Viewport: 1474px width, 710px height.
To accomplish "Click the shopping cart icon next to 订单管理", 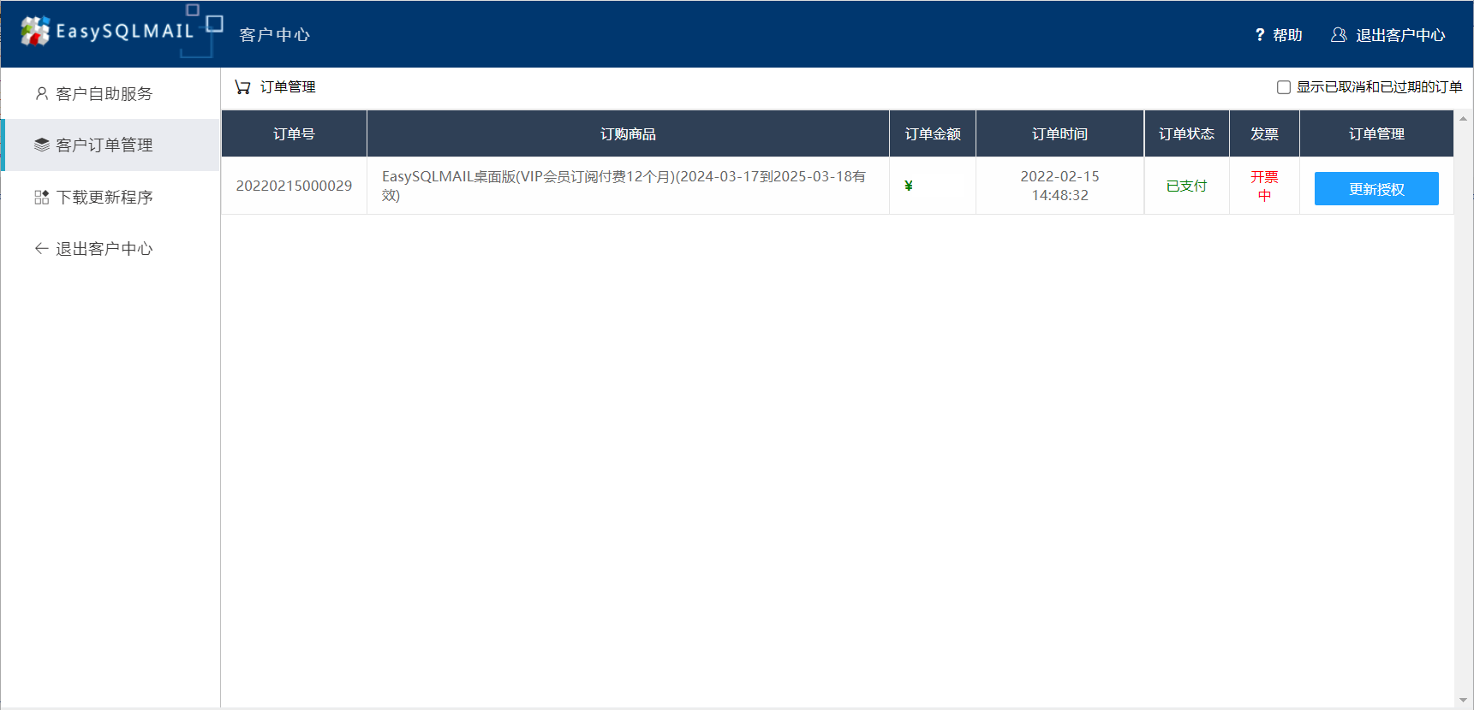I will 242,87.
